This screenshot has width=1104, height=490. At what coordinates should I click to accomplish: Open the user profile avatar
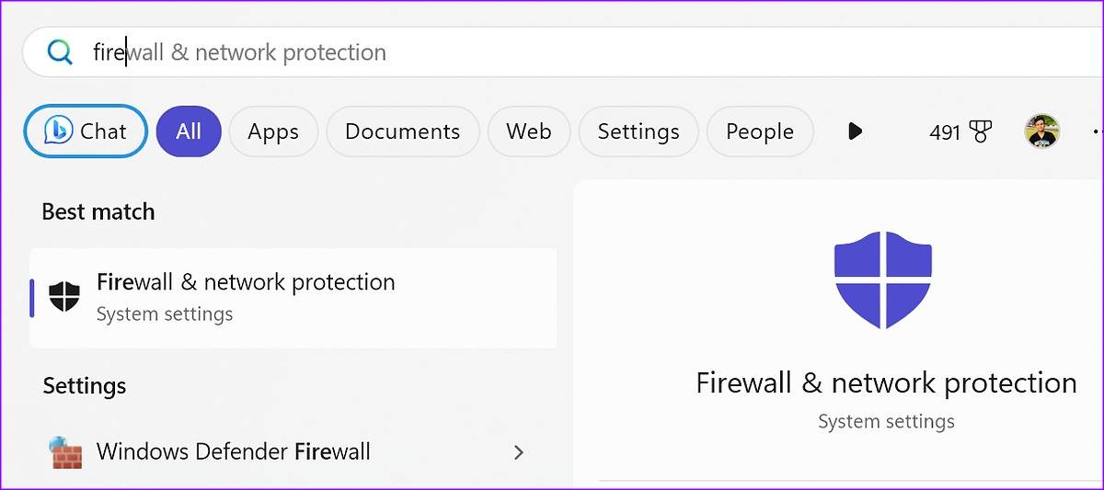(1041, 132)
